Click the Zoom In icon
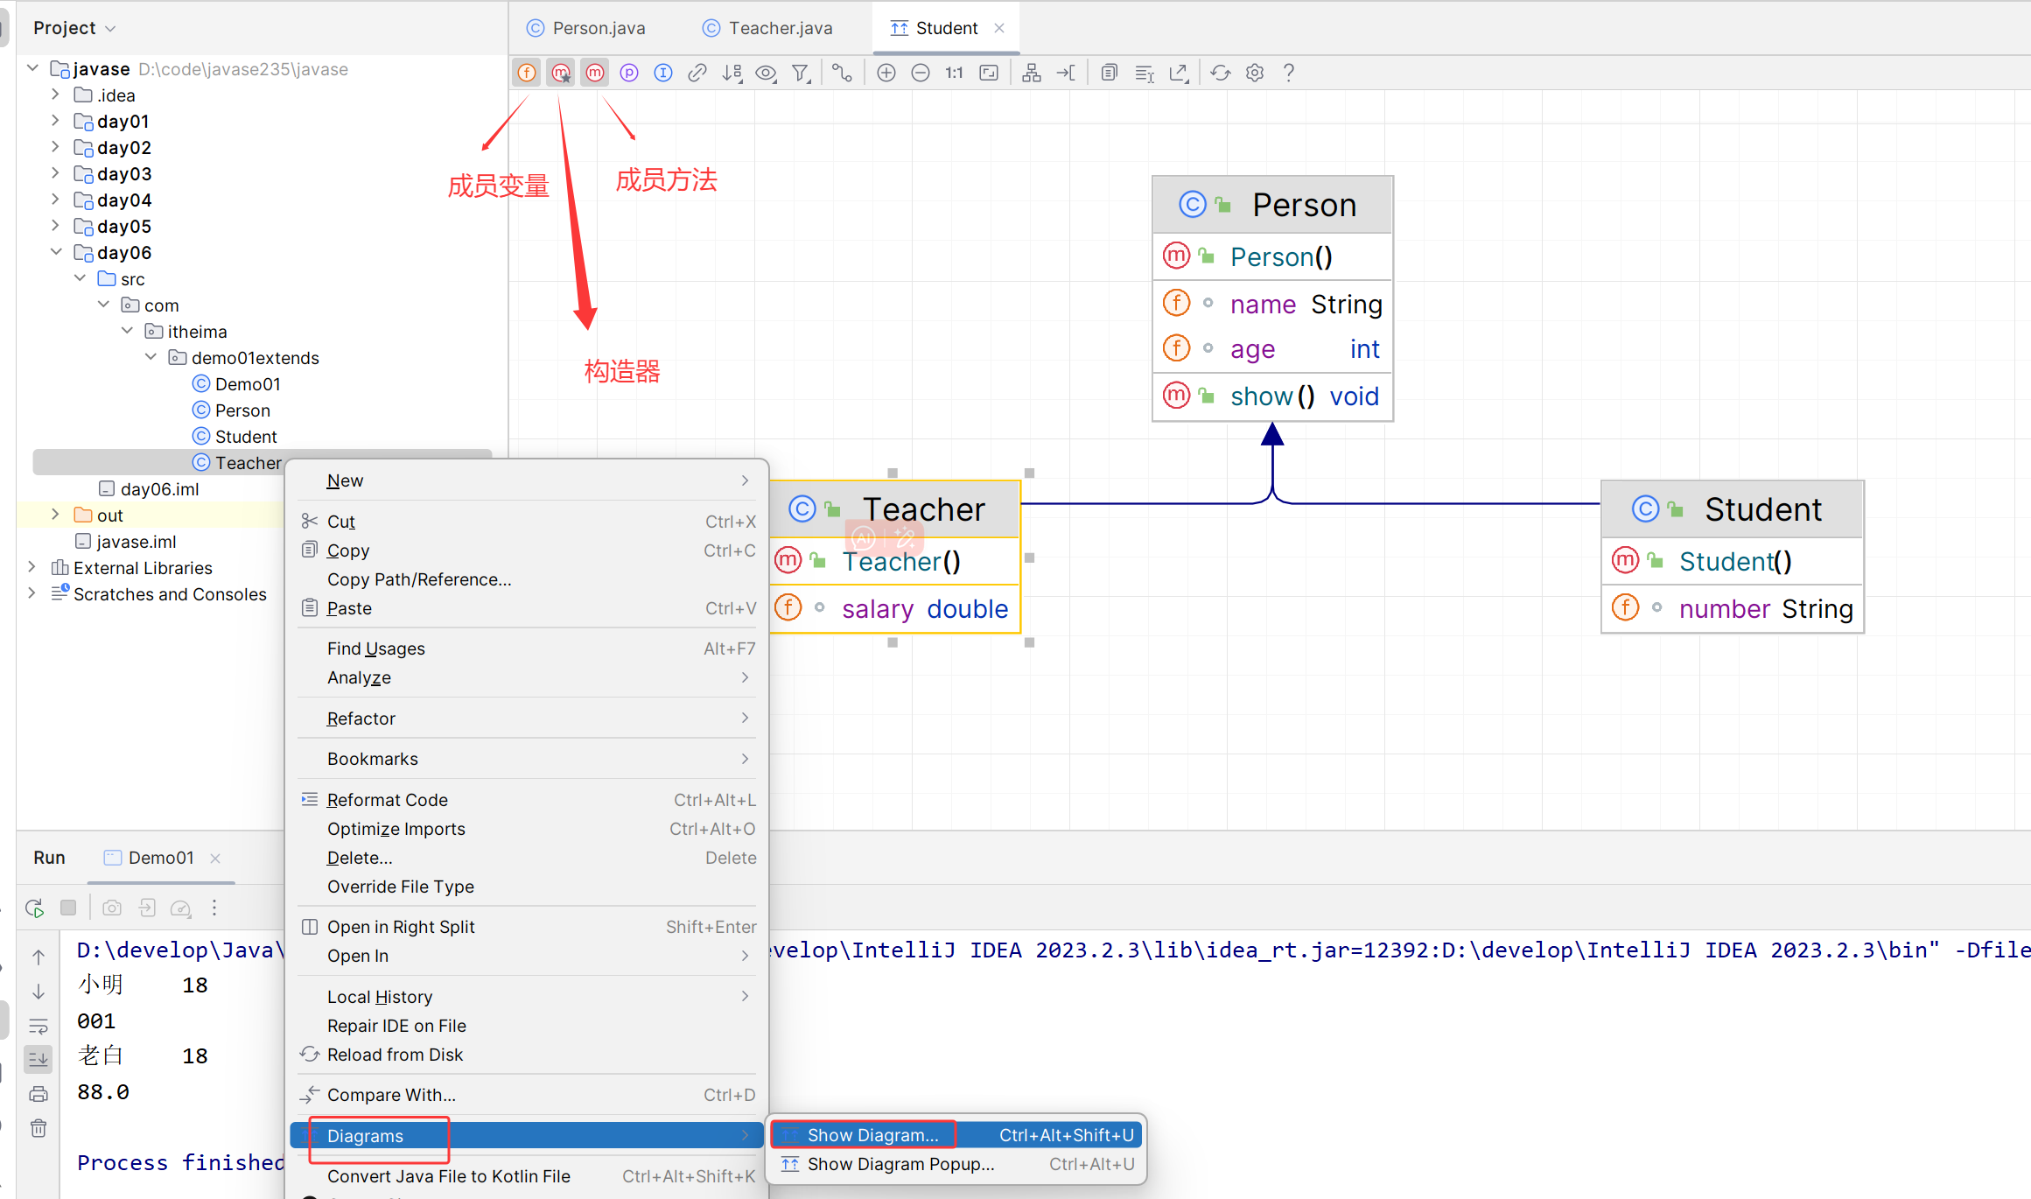 (x=886, y=73)
